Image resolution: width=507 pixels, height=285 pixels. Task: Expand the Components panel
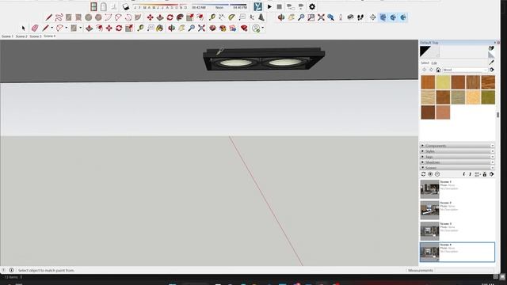coord(457,146)
